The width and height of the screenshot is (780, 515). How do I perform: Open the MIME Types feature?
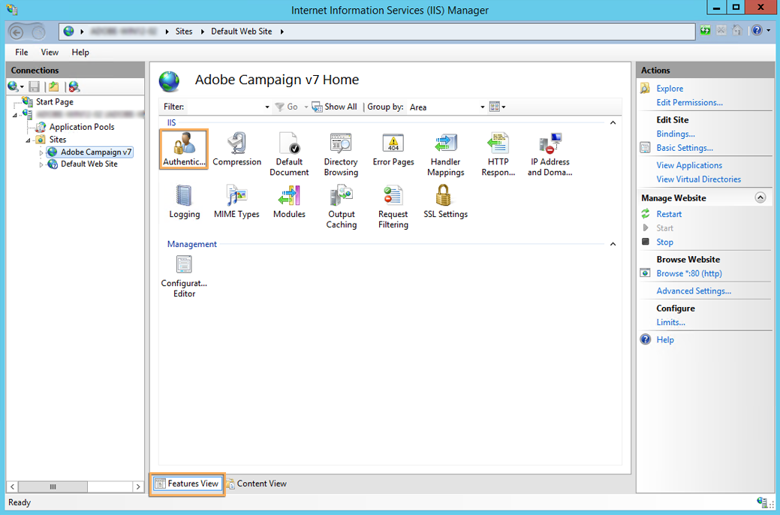(x=236, y=201)
